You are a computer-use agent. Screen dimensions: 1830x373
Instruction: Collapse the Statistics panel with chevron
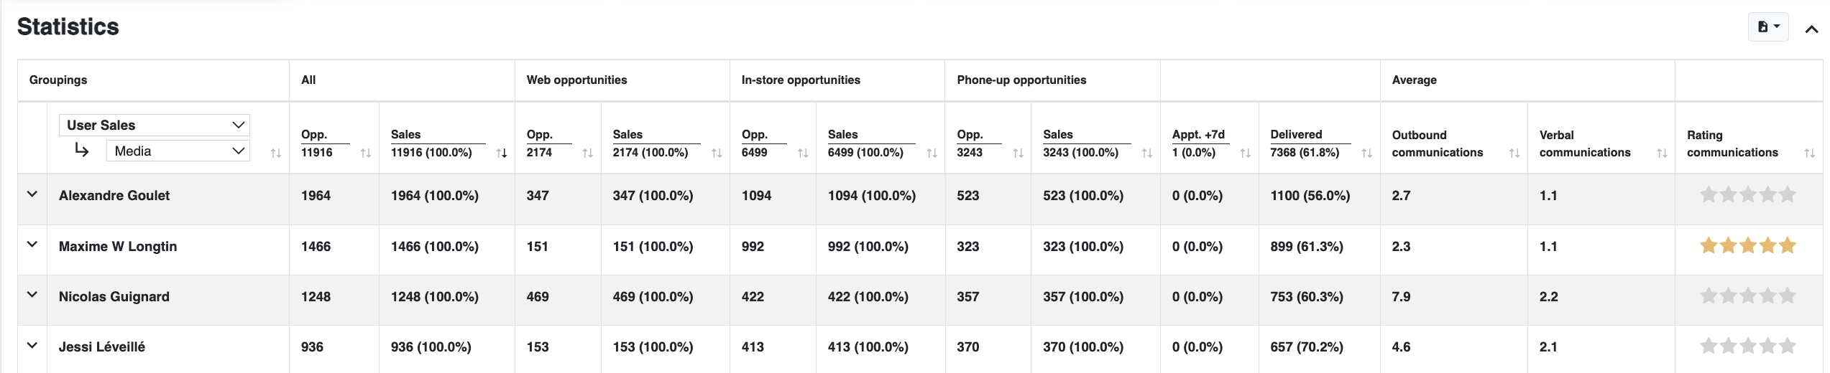(x=1811, y=29)
